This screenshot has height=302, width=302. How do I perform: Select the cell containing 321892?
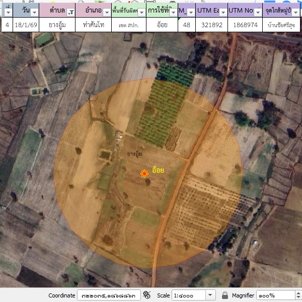pos(211,25)
